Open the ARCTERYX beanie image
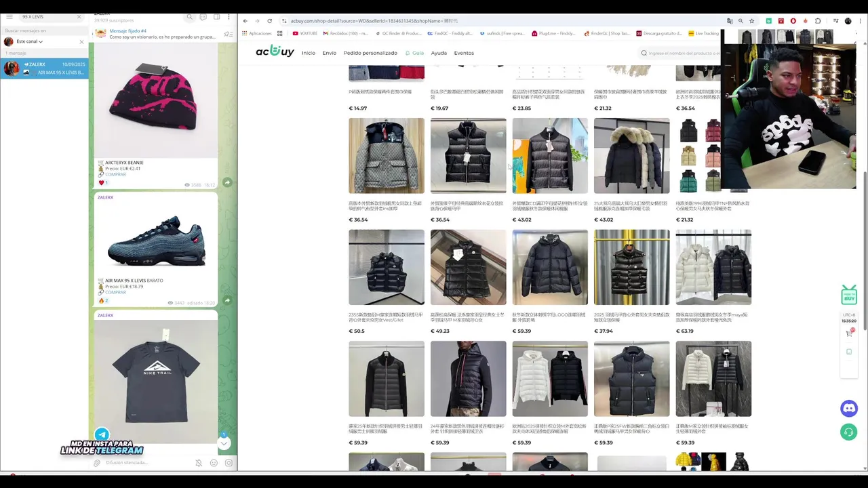 coord(156,100)
